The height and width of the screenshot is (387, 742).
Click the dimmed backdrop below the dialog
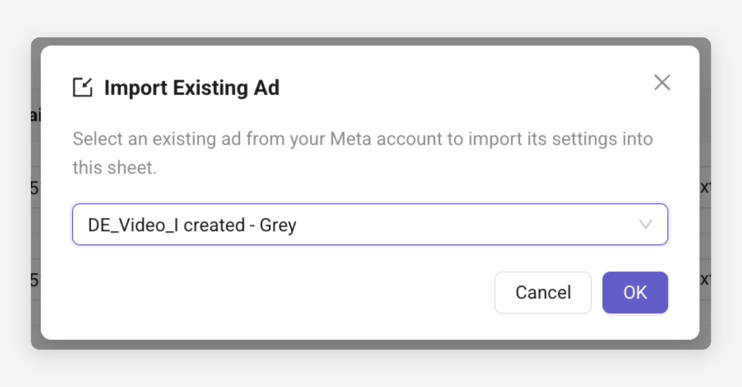point(371,345)
